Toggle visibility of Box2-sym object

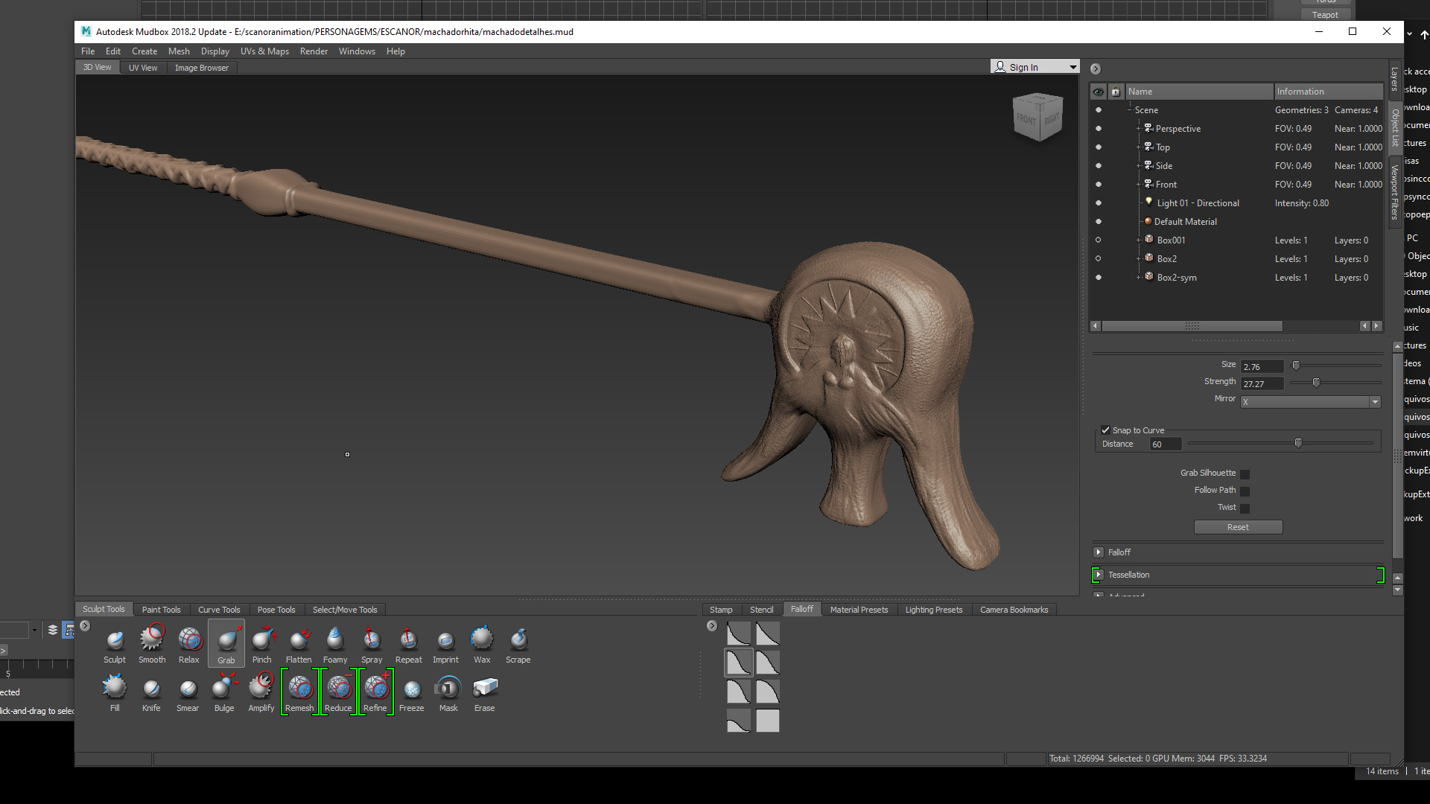coord(1098,278)
